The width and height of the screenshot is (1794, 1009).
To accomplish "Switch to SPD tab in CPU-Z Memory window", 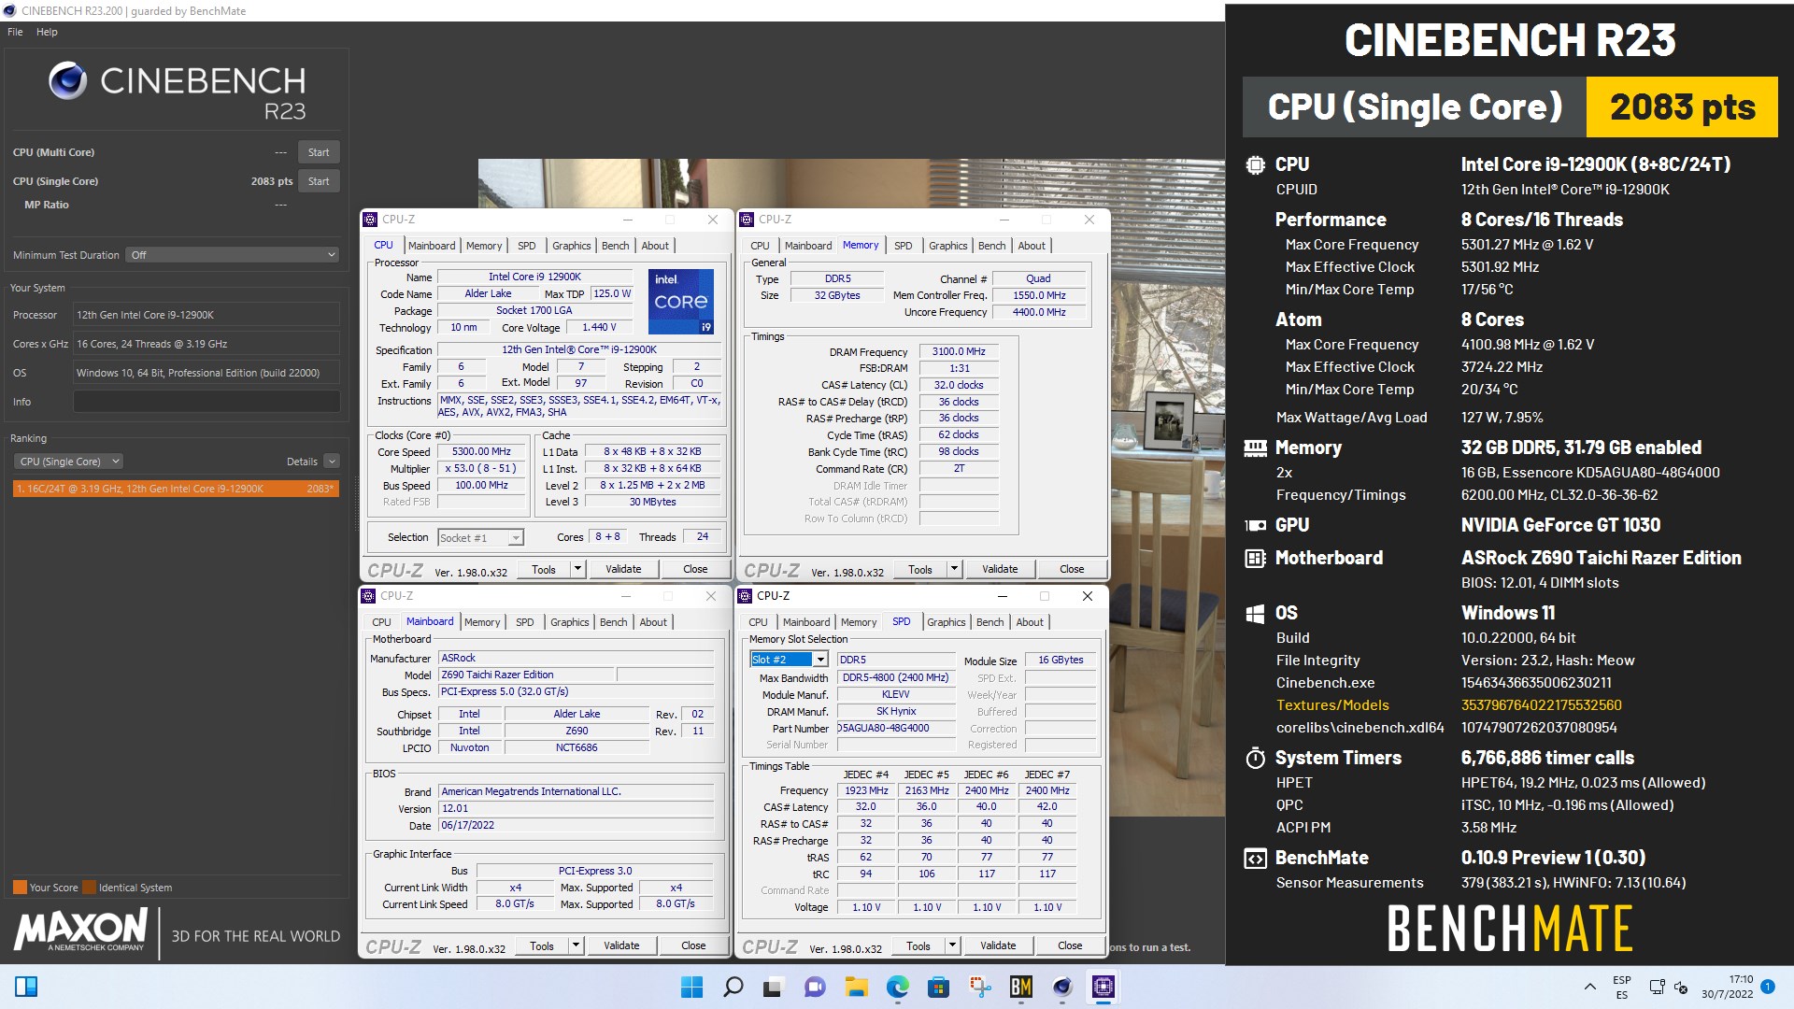I will [x=903, y=246].
